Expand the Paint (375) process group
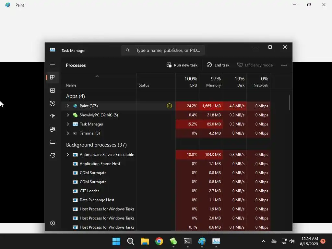Viewport: 332px width, 249px height. coord(68,106)
